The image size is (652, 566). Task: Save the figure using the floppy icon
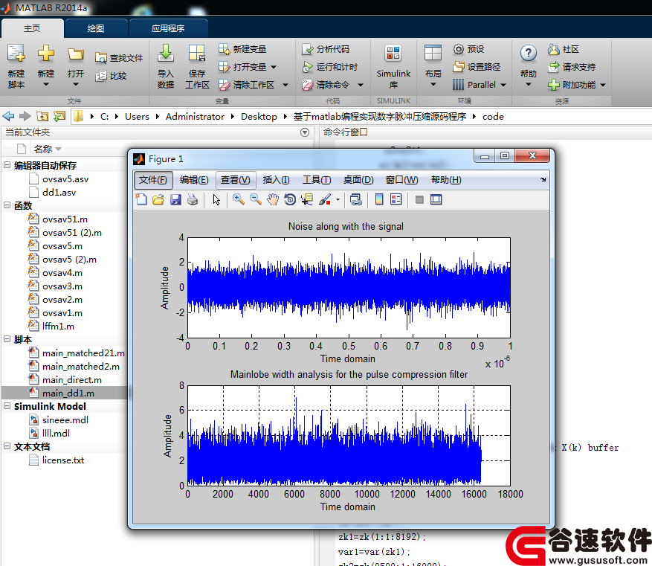(175, 199)
